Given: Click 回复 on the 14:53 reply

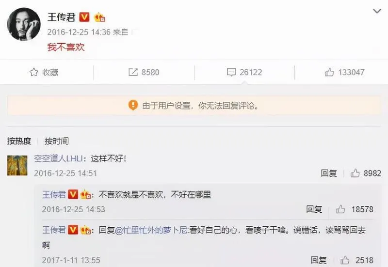Looking at the screenshot, I should 314,209.
